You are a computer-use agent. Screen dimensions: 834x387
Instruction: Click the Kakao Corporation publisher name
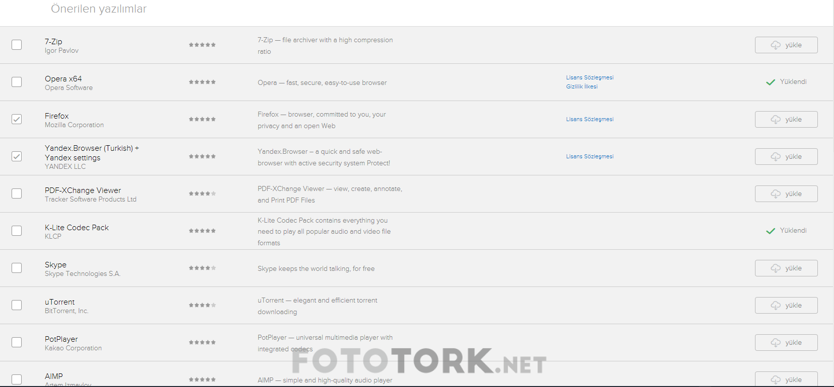pos(73,348)
